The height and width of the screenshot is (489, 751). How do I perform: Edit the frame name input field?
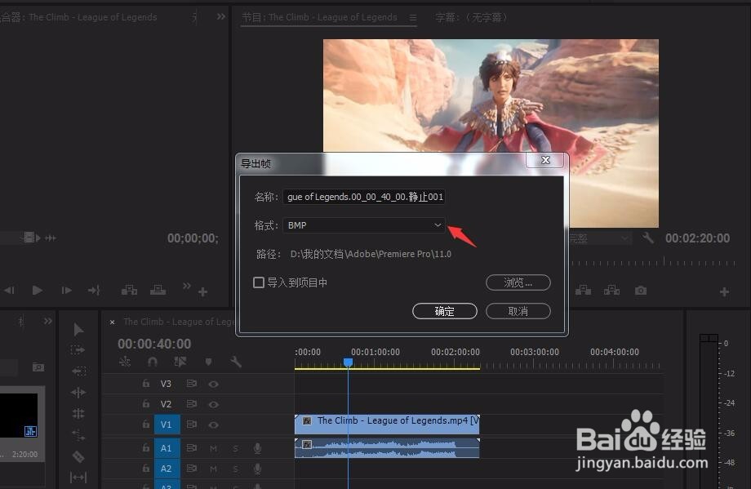click(364, 197)
